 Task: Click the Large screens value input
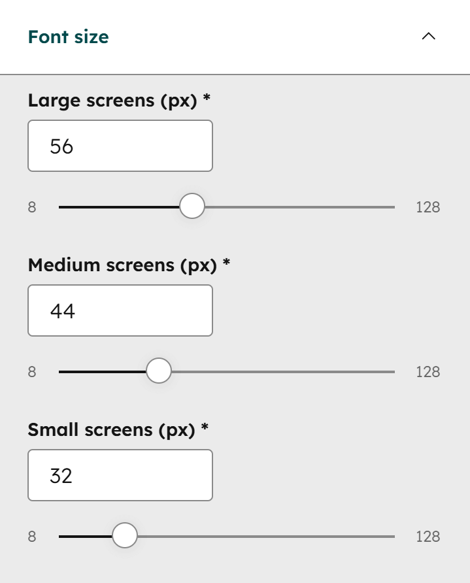(120, 146)
